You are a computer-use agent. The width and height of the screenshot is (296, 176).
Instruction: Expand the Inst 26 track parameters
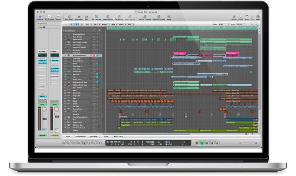(38, 27)
